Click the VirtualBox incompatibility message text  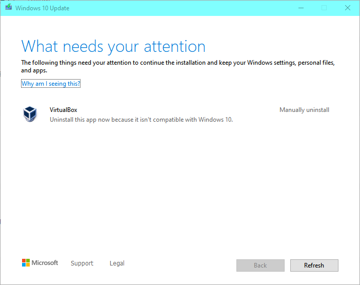pos(141,120)
